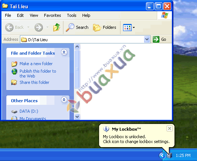This screenshot has width=197, height=161.
Task: Click task pane scrollbar down arrow
Action: (x=77, y=116)
